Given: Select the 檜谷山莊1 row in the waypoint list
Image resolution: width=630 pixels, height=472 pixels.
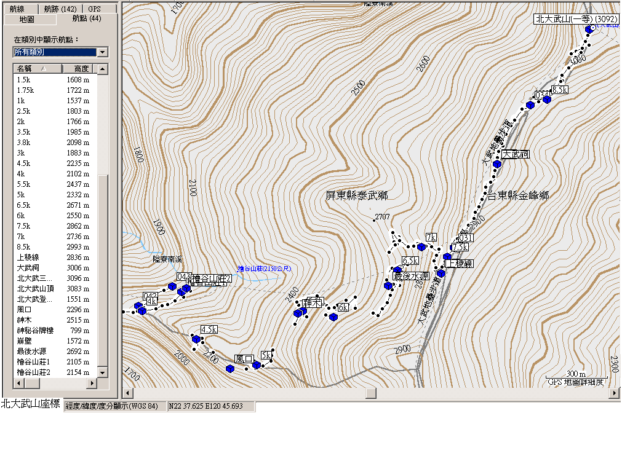Looking at the screenshot, I should click(x=55, y=361).
